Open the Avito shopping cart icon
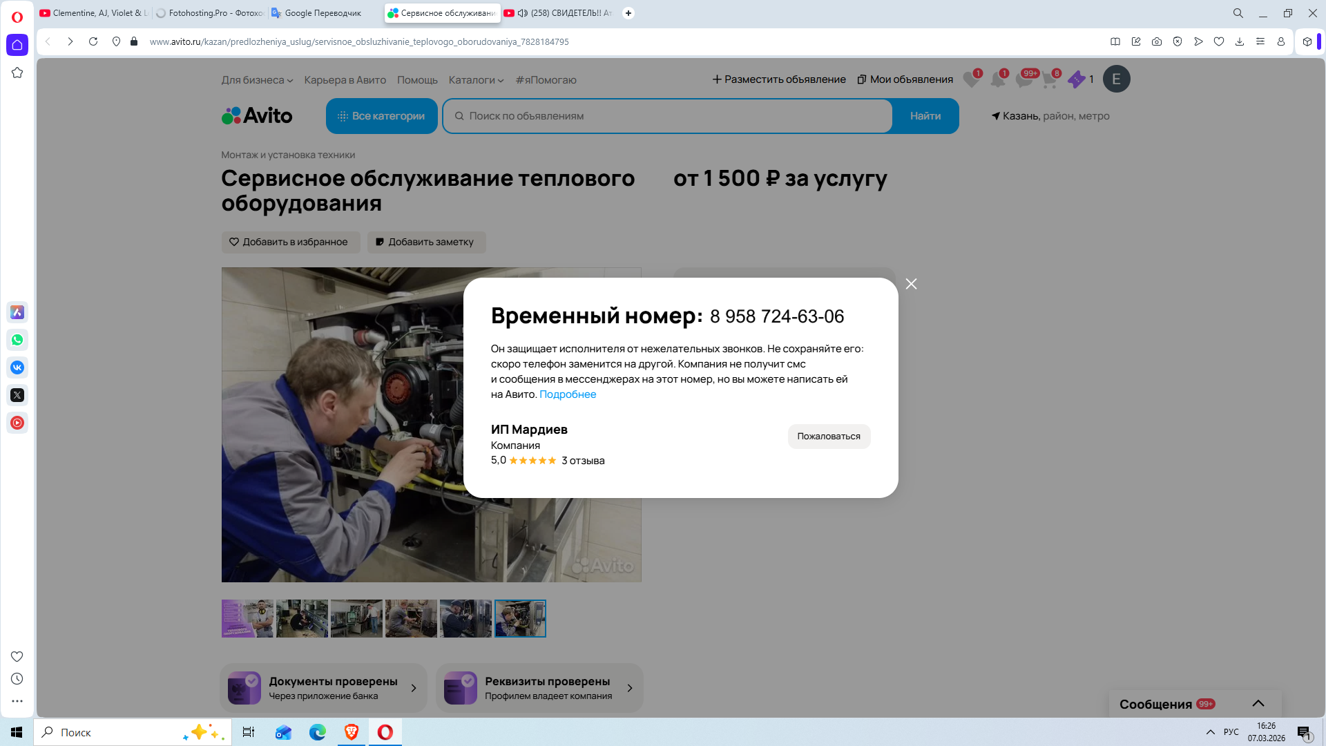The width and height of the screenshot is (1326, 746). point(1049,79)
